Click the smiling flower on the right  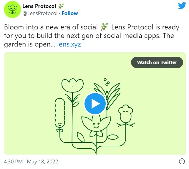pyautogui.click(x=125, y=114)
